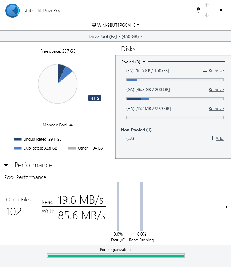The height and width of the screenshot is (267, 231).
Task: Click the NTFS badge
Action: [95, 98]
